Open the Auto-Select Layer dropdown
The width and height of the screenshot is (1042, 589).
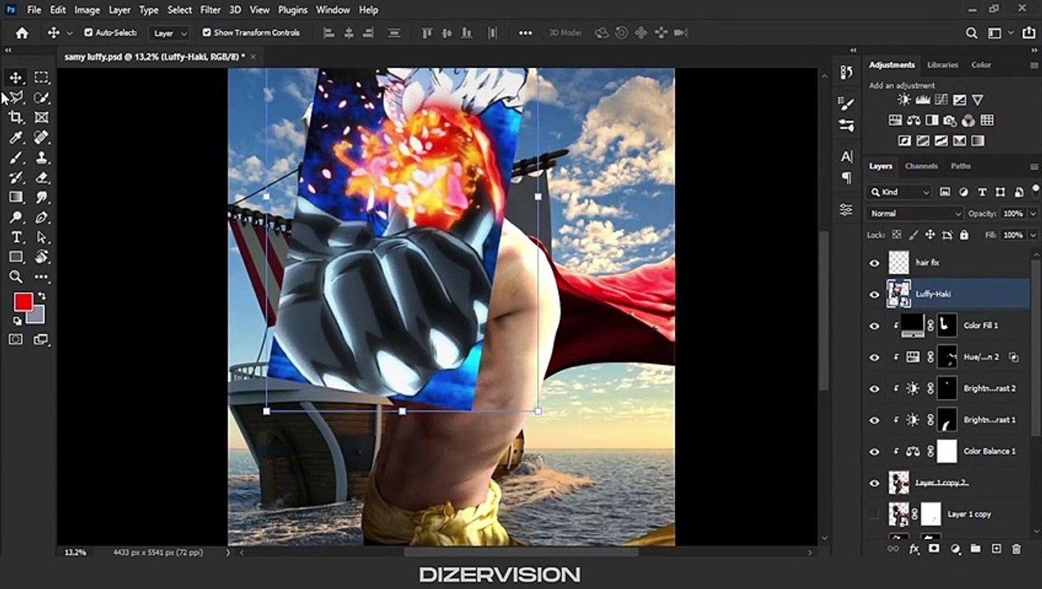[x=170, y=33]
